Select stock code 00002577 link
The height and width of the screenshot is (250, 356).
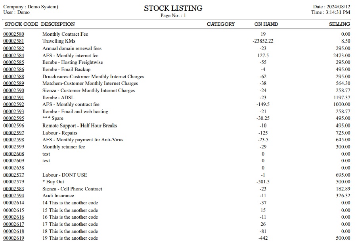pyautogui.click(x=13, y=175)
